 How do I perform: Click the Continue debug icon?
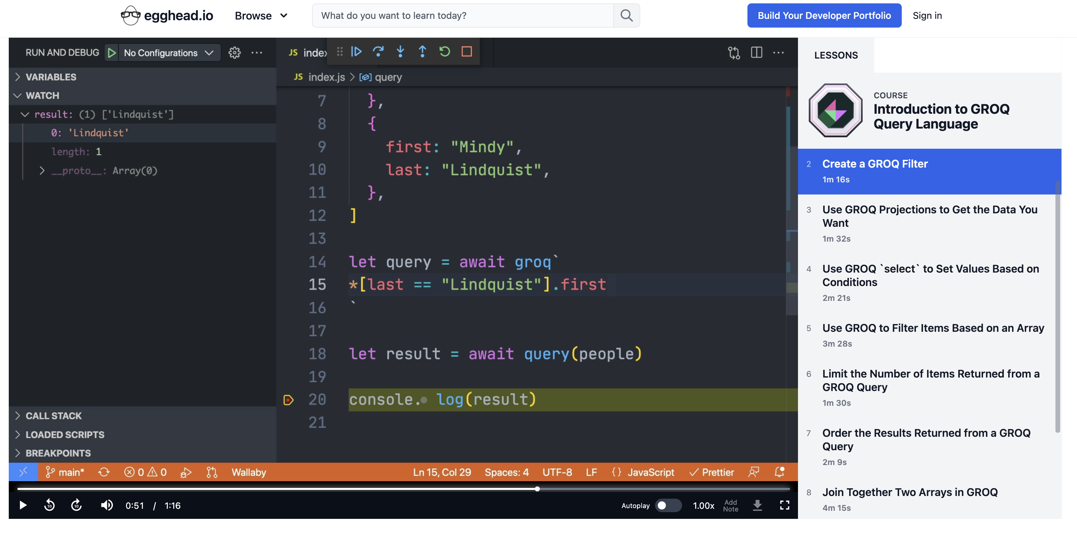(x=356, y=51)
